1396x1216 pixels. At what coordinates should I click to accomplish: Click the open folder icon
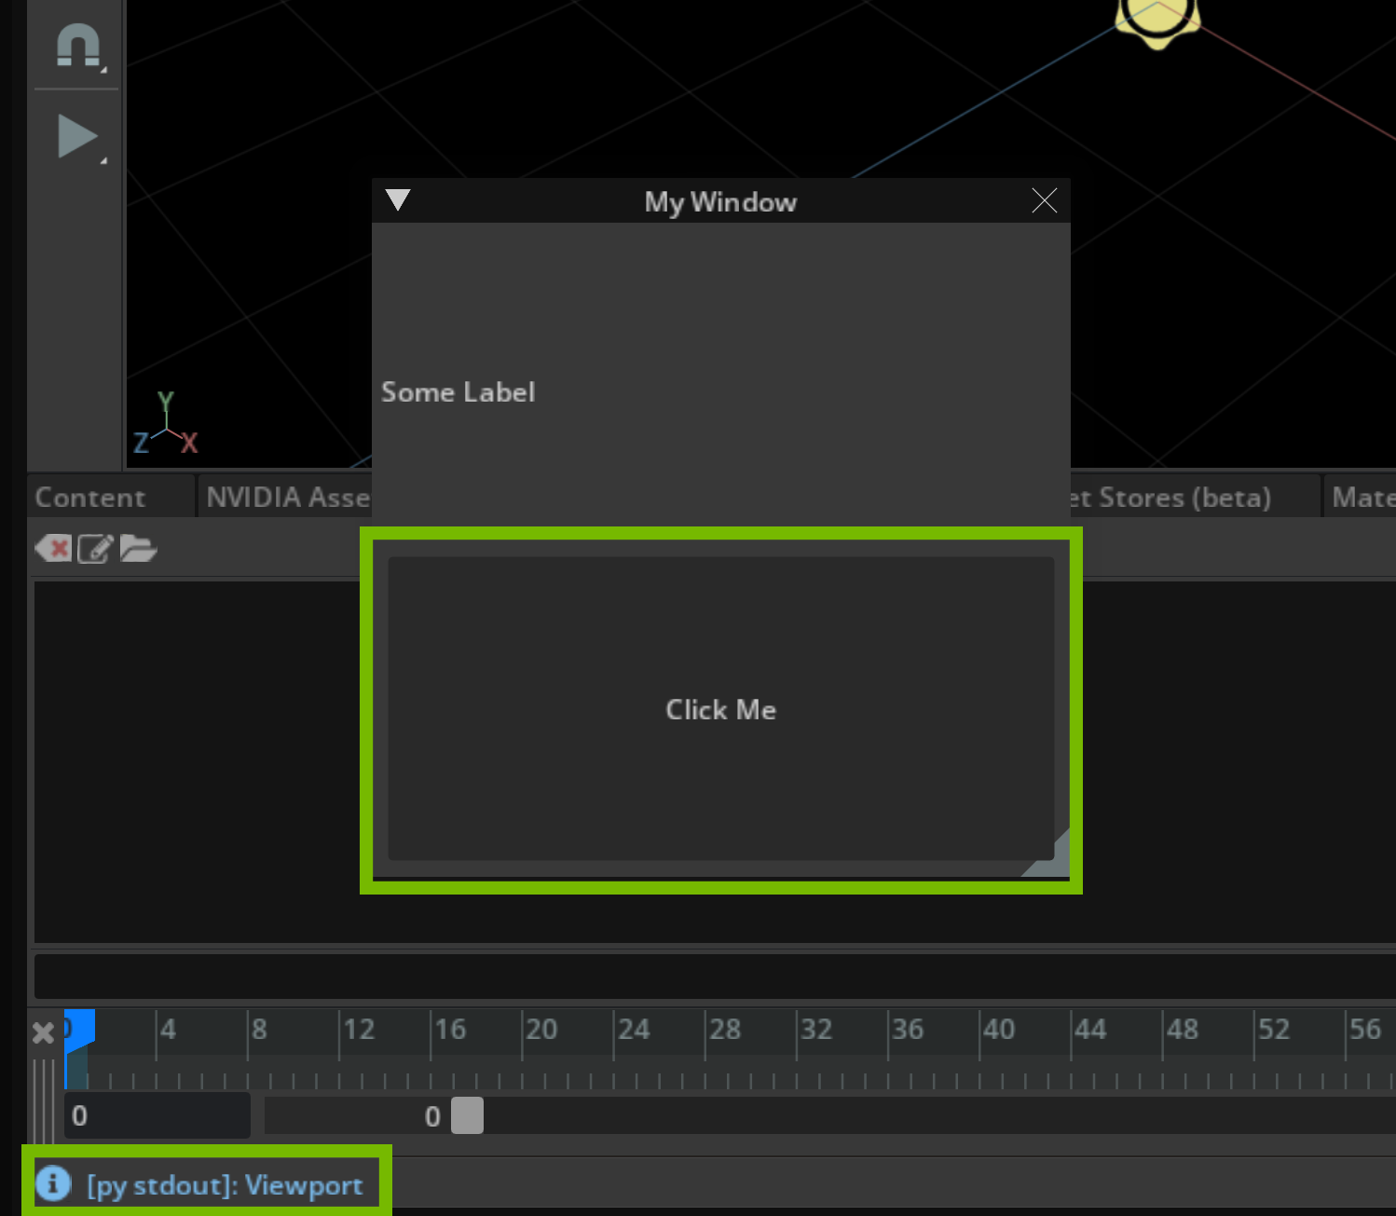(138, 548)
